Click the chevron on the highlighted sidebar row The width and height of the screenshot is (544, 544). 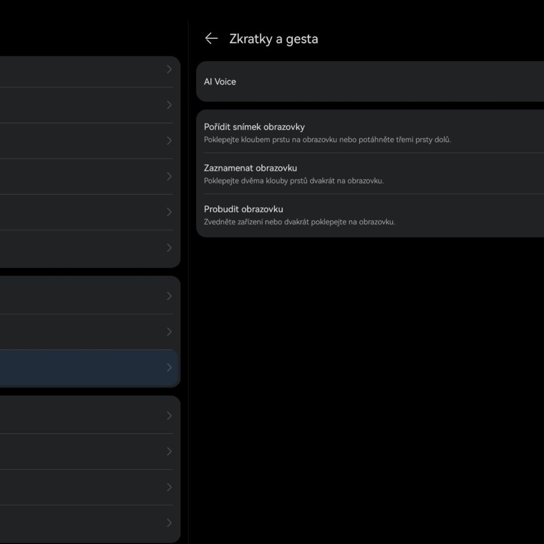pos(169,368)
